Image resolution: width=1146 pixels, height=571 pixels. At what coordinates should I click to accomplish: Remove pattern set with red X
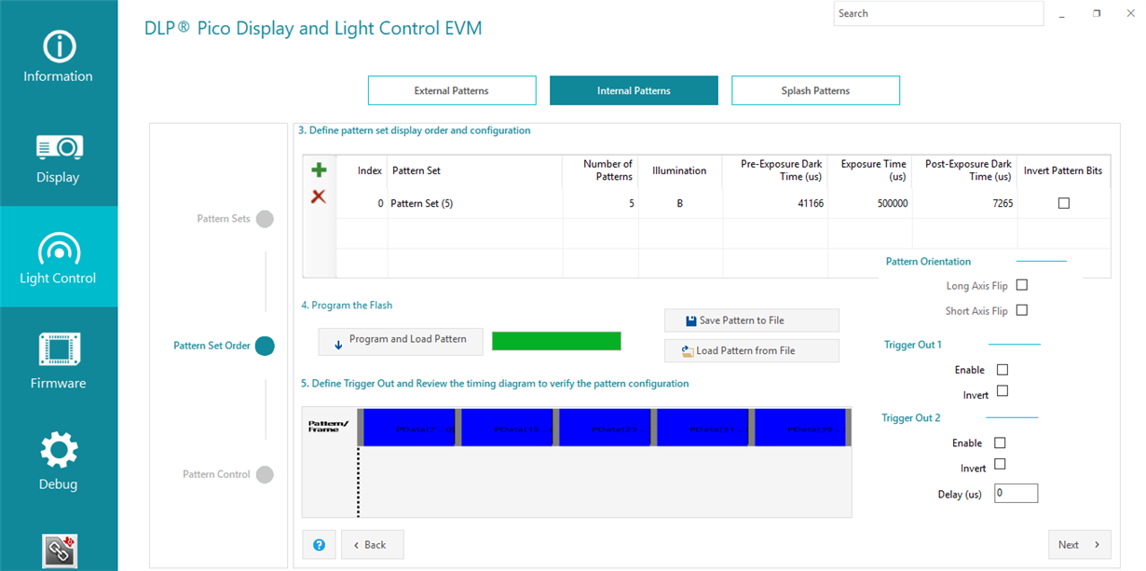click(x=319, y=197)
